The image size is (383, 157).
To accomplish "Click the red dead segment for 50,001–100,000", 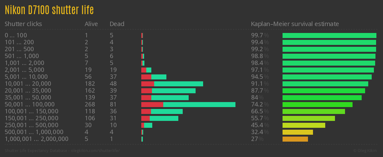I will (152, 105).
